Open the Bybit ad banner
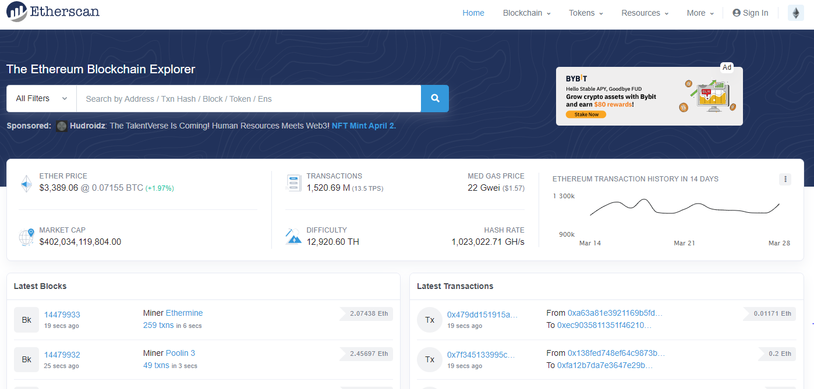This screenshot has width=814, height=389. point(649,96)
